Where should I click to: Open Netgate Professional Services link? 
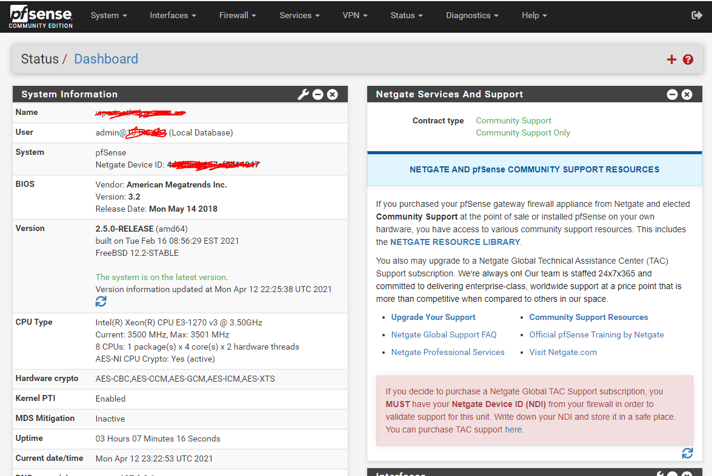click(x=448, y=352)
